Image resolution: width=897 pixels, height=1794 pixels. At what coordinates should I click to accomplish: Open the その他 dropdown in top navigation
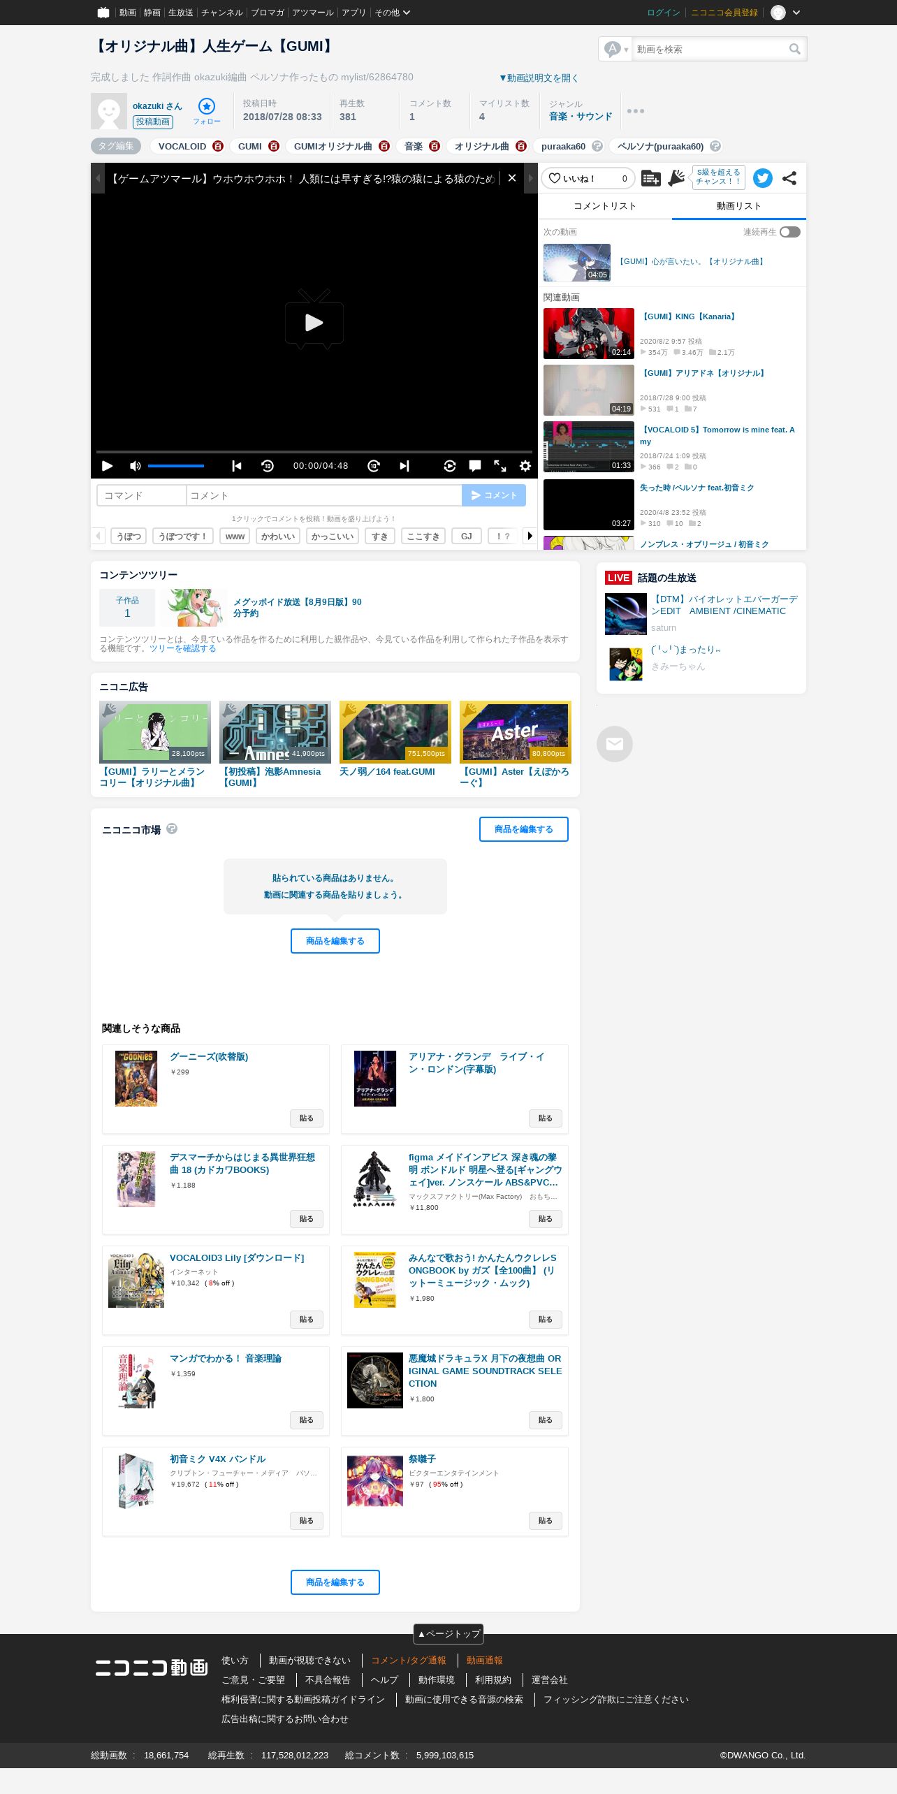[x=392, y=13]
